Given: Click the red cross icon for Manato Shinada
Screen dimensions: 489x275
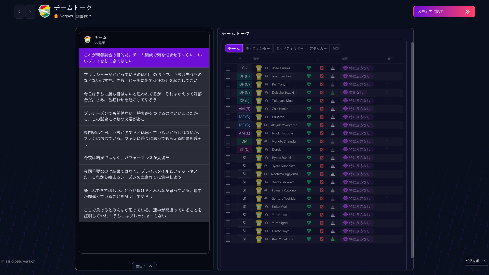Looking at the screenshot, I should [x=322, y=141].
